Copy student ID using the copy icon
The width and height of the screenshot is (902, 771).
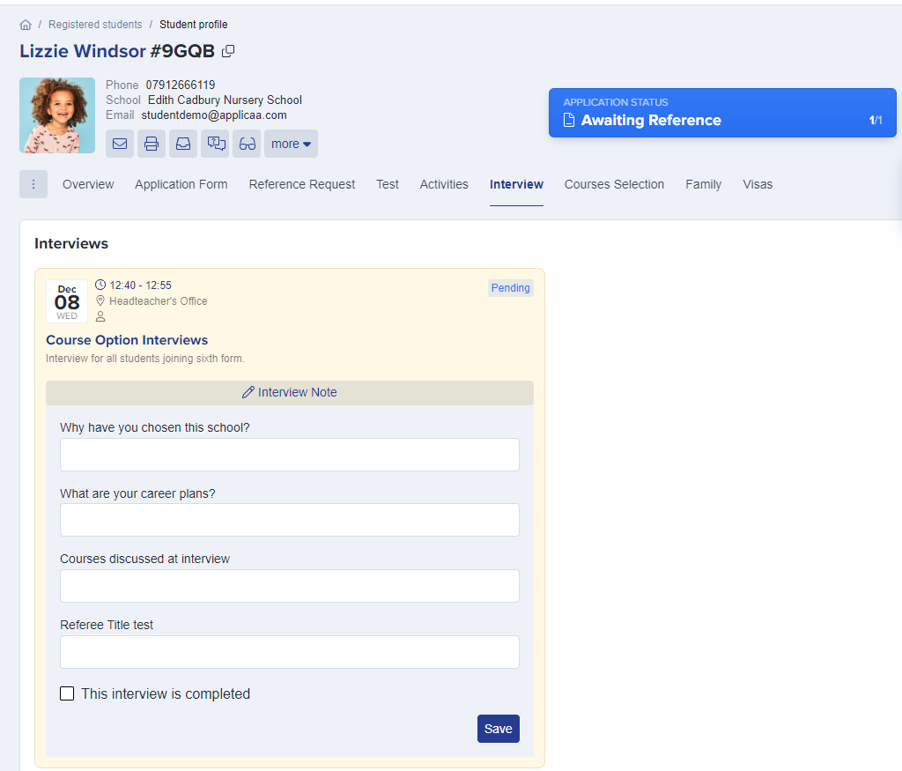click(228, 51)
